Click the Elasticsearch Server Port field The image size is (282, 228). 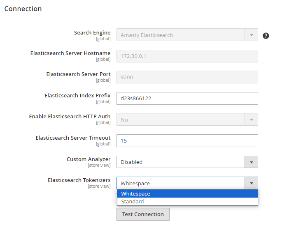pyautogui.click(x=187, y=77)
